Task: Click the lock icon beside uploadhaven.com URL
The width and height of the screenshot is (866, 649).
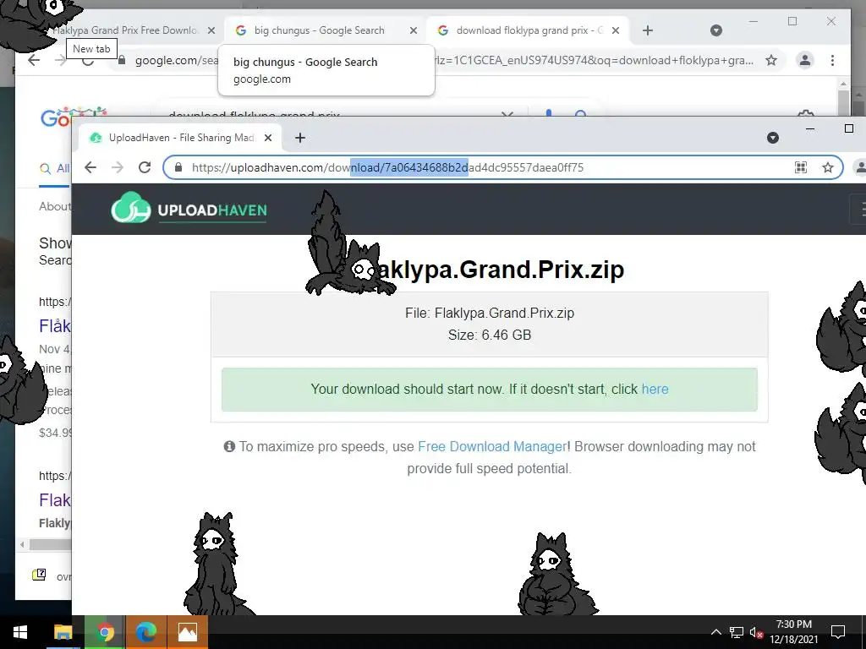Action: [x=178, y=167]
